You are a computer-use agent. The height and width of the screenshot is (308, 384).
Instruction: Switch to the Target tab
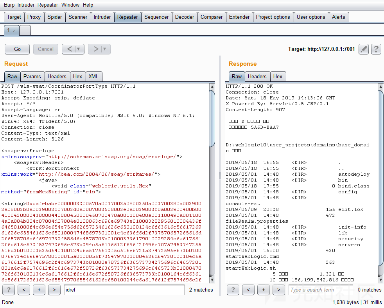pyautogui.click(x=14, y=17)
